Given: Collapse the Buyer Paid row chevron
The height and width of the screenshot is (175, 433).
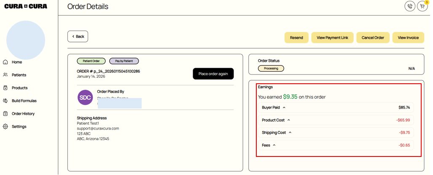Looking at the screenshot, I should click(x=284, y=108).
